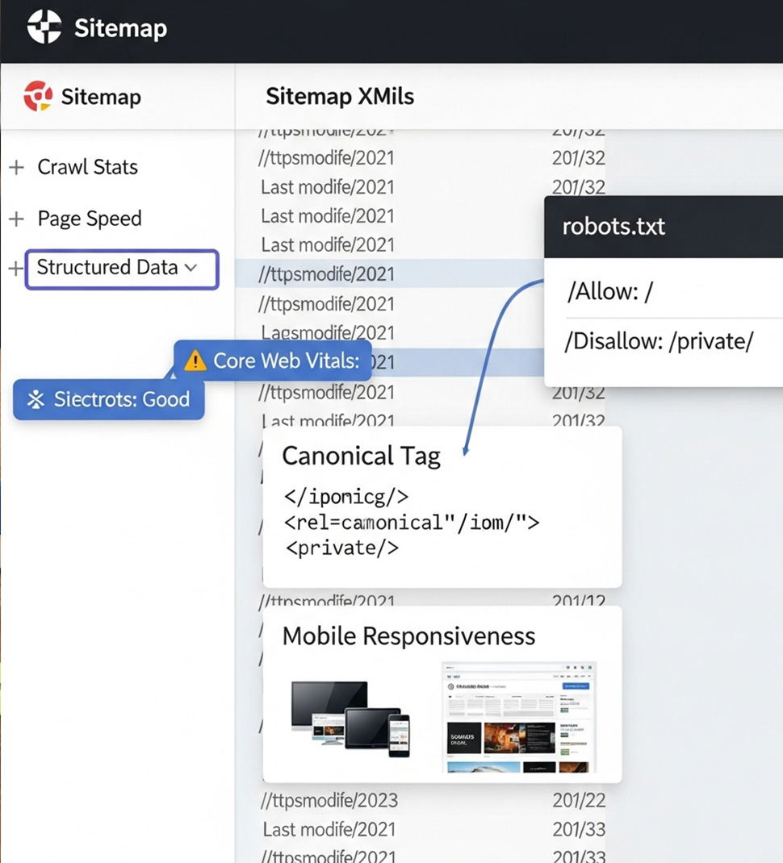Open the Sitemap XMils heading tab
Screen dimensions: 783x863
(x=339, y=97)
